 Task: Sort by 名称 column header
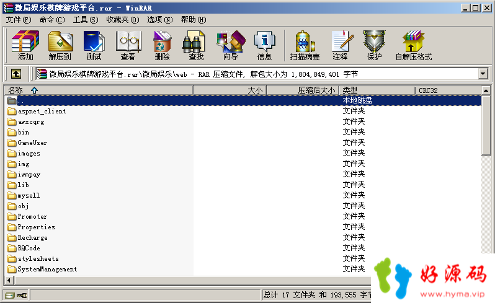pyautogui.click(x=99, y=90)
